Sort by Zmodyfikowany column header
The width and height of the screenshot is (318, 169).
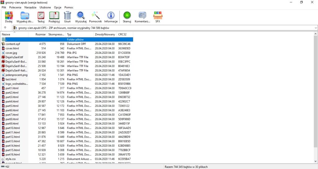105,34
